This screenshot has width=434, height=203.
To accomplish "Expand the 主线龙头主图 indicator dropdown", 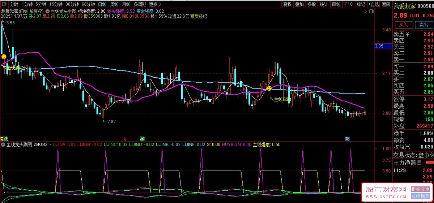I will click(x=48, y=11).
